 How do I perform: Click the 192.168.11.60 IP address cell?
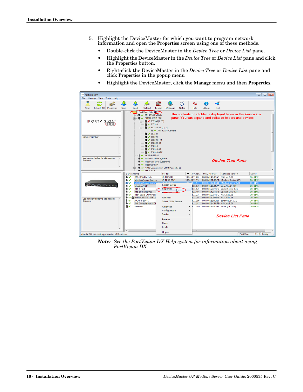click(x=192, y=177)
